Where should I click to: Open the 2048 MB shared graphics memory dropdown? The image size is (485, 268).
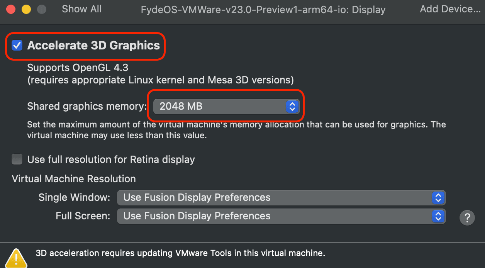click(x=226, y=106)
